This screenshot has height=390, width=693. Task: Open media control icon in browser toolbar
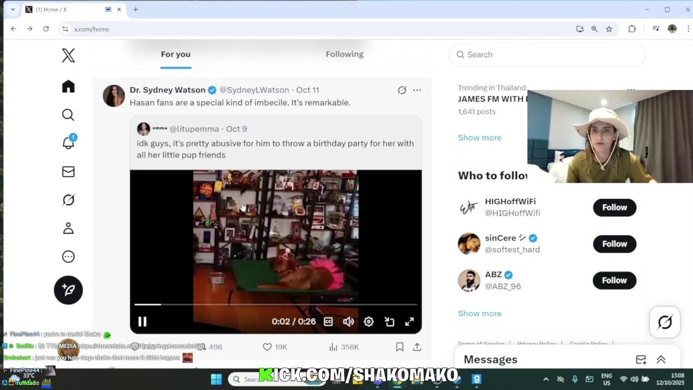coord(656,29)
